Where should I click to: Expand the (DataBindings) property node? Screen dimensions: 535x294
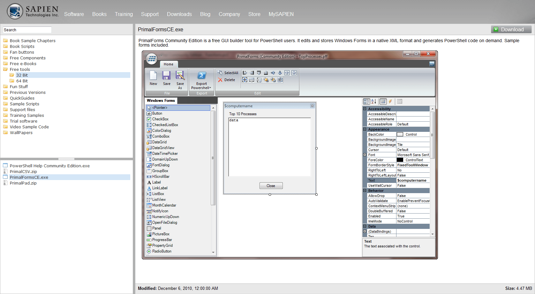coord(365,231)
